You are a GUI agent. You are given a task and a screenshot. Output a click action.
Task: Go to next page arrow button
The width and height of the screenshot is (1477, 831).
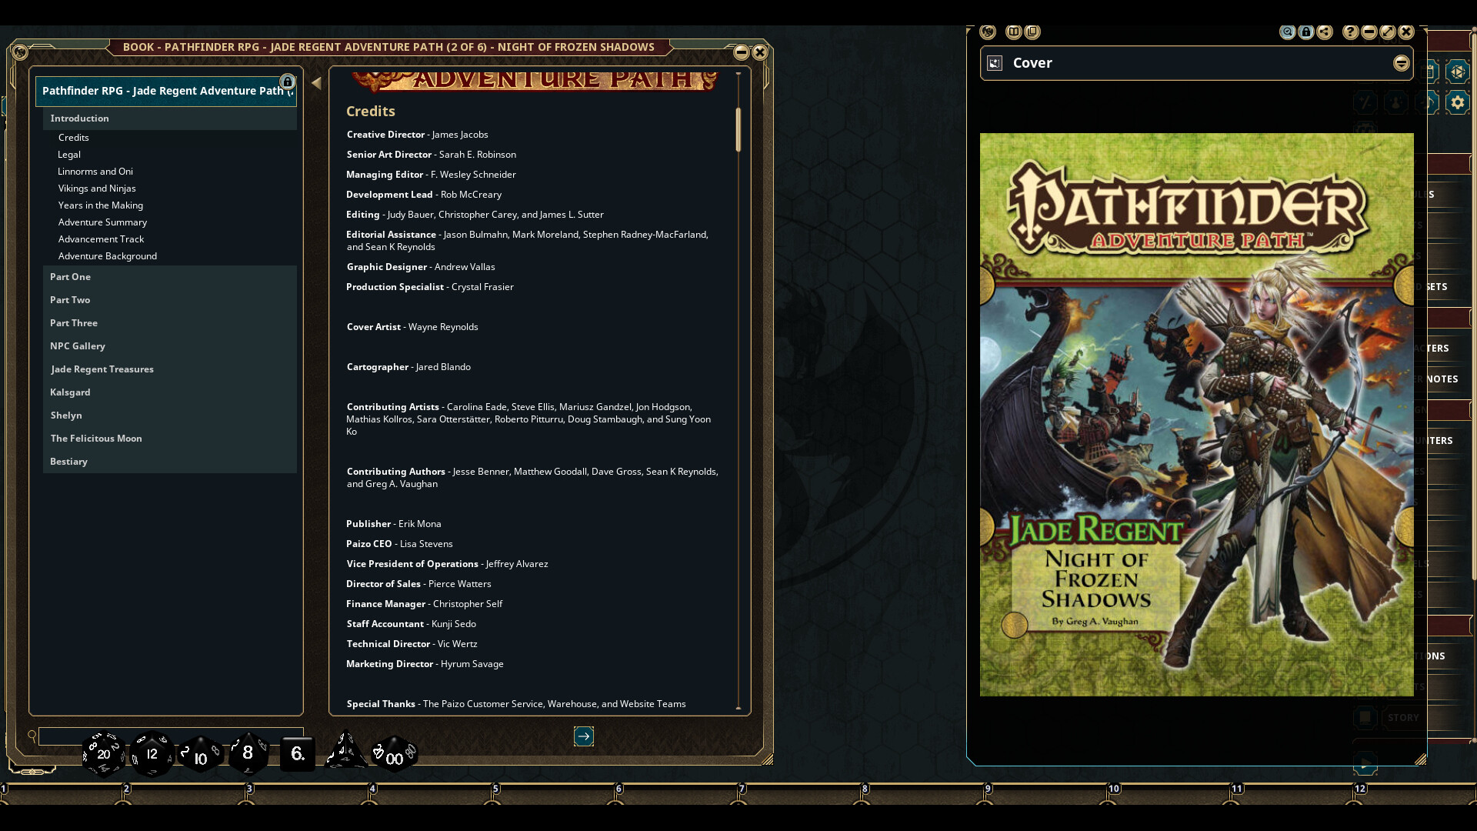[x=584, y=737]
